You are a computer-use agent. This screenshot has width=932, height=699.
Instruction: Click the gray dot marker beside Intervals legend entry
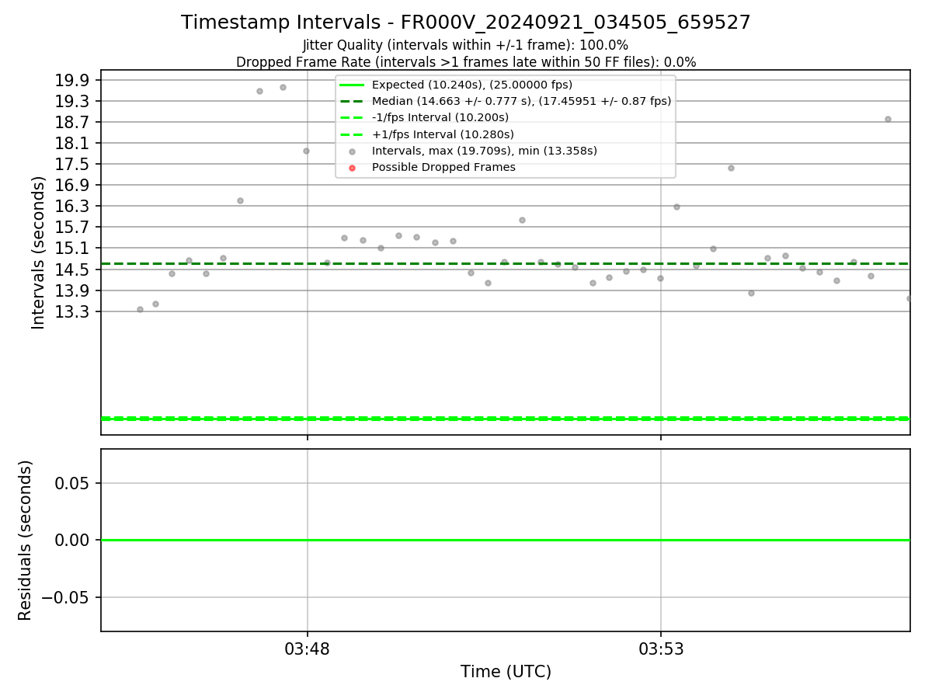[x=353, y=151]
